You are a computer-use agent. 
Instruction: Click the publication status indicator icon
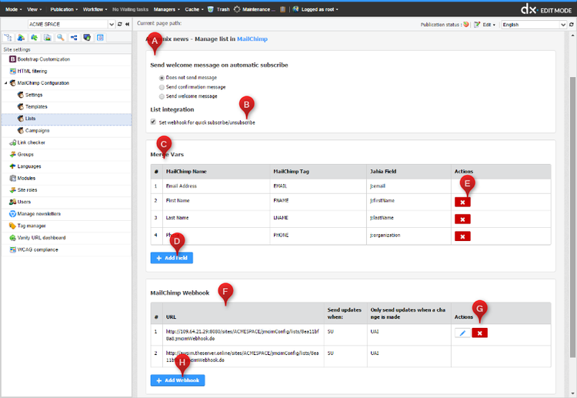coord(466,25)
